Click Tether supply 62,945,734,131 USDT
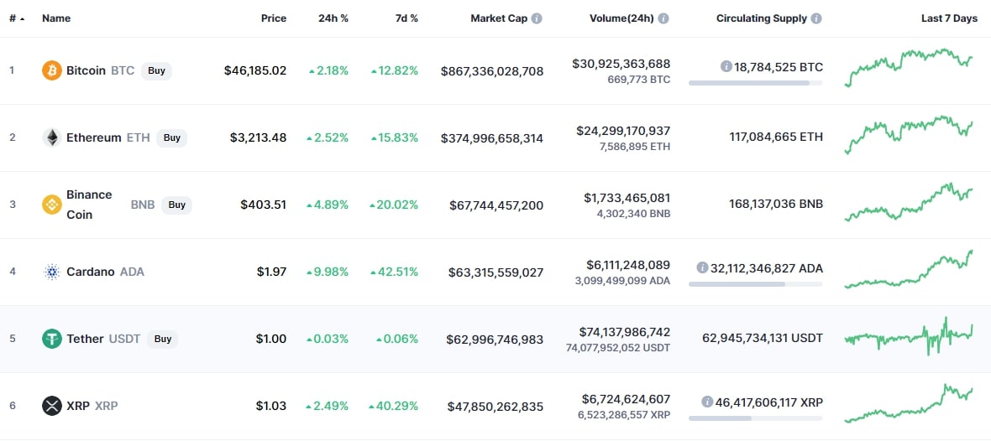This screenshot has width=991, height=441. tap(763, 338)
